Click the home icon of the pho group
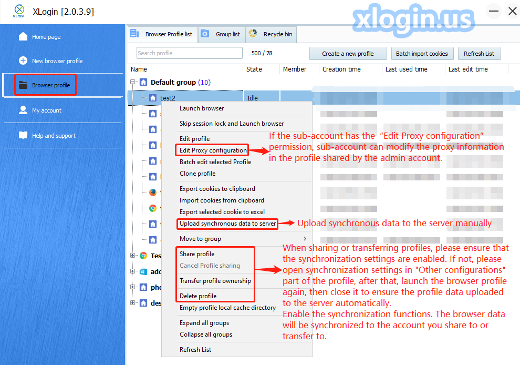The width and height of the screenshot is (520, 365). (143, 287)
